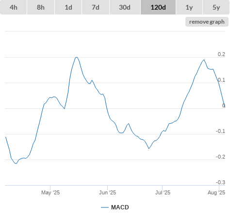Screen dimensions: 230x220
Task: Click the MACD line's late July peak
Action: click(204, 60)
